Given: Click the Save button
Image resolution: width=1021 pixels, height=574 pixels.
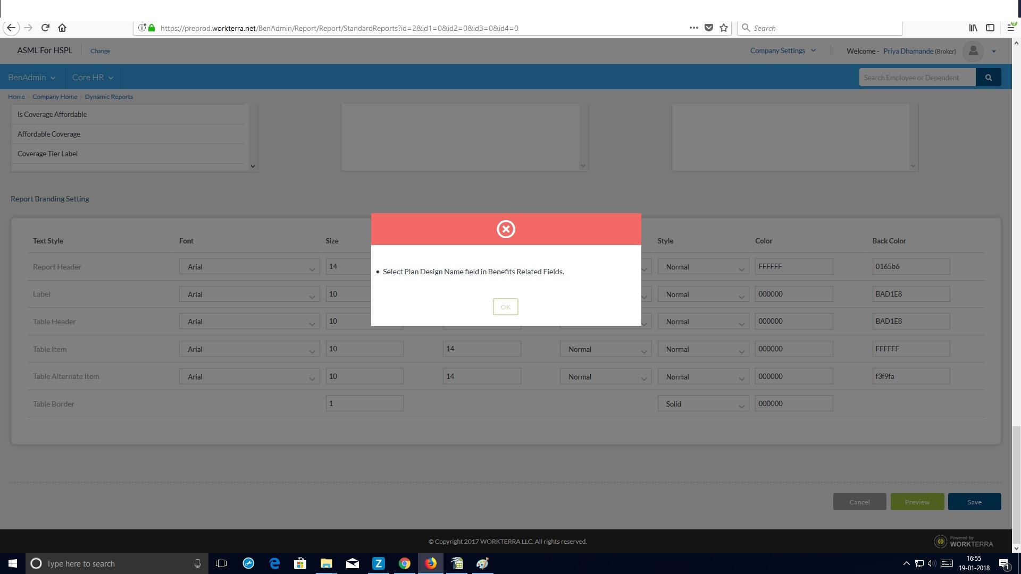Looking at the screenshot, I should 974,502.
